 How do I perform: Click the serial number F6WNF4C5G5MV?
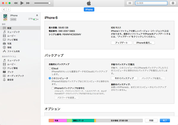[x=72, y=34]
